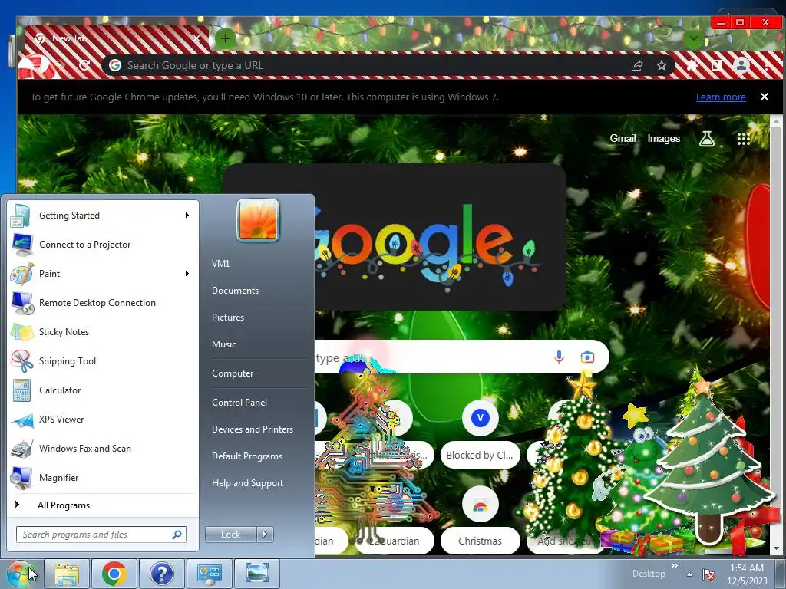Open the Chrome profile avatar
The width and height of the screenshot is (786, 589).
[741, 66]
